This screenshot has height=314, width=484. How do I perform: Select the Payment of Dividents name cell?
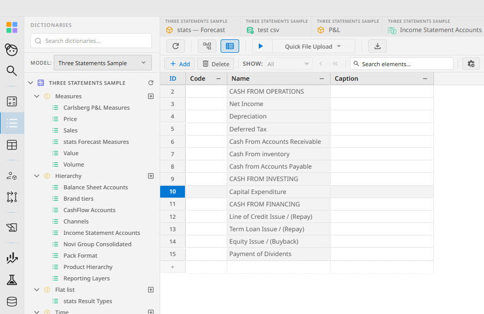click(278, 254)
